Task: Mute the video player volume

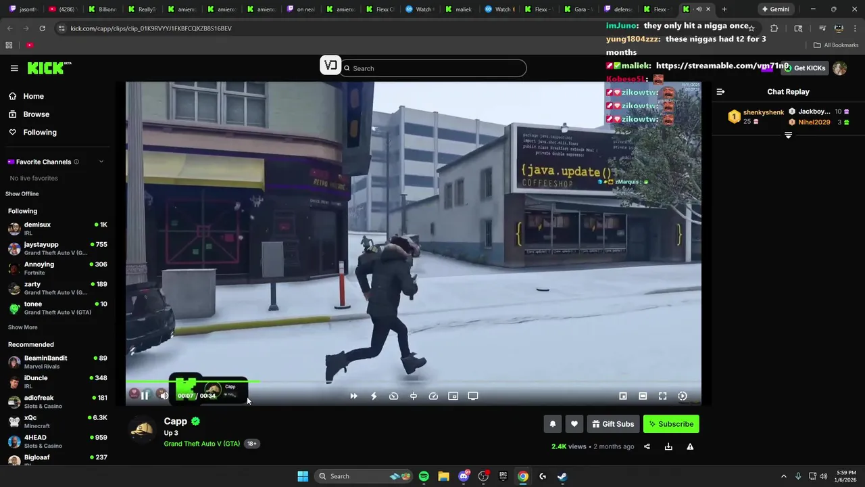Action: (x=163, y=396)
